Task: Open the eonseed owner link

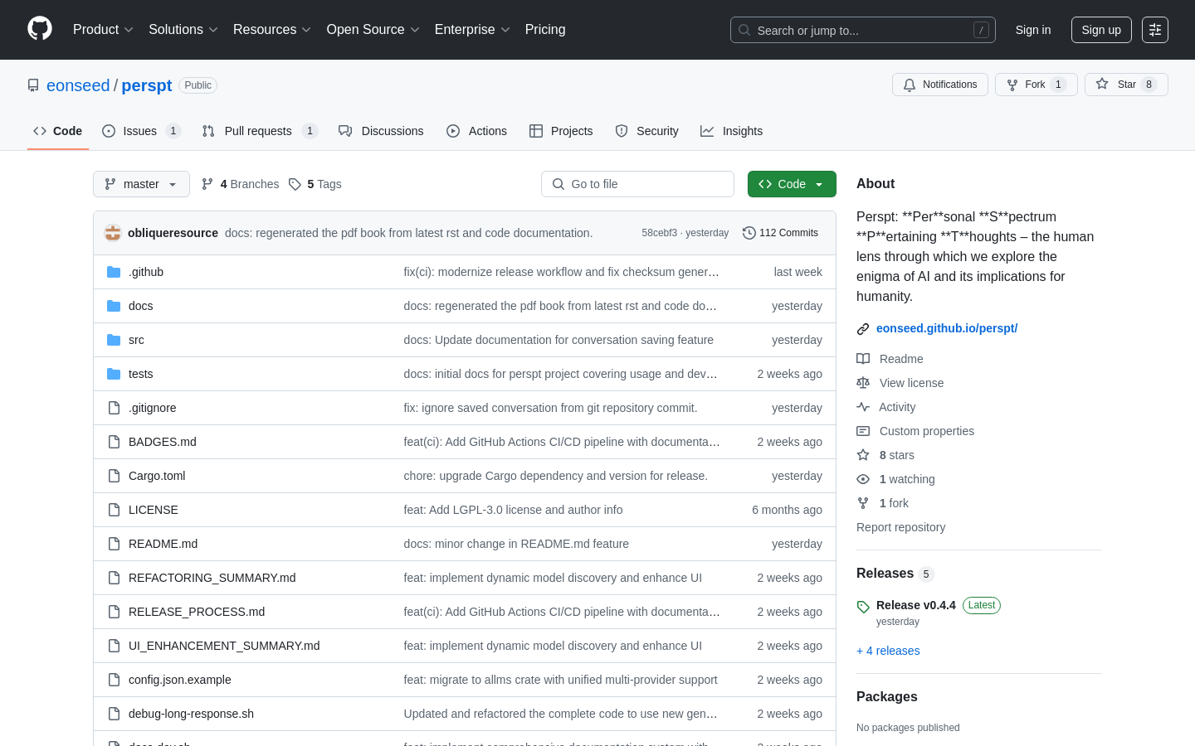Action: coord(78,85)
